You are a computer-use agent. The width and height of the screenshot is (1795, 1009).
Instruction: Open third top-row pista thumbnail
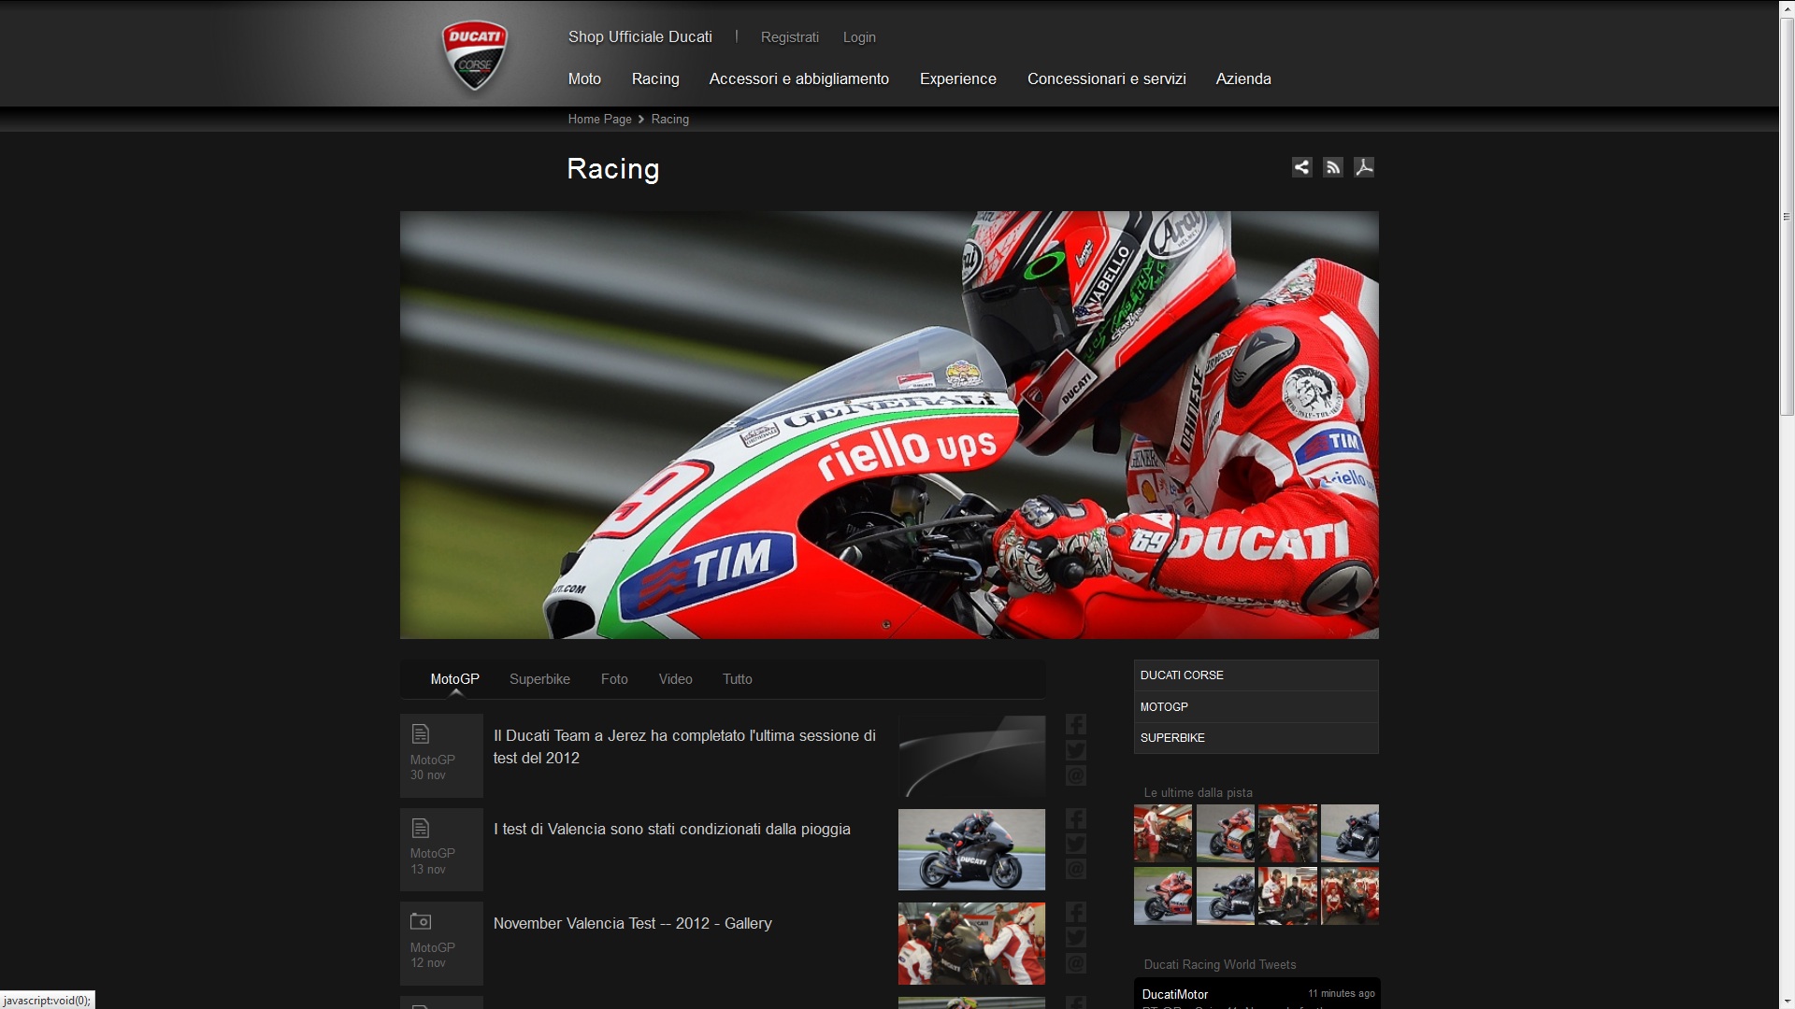pyautogui.click(x=1287, y=832)
